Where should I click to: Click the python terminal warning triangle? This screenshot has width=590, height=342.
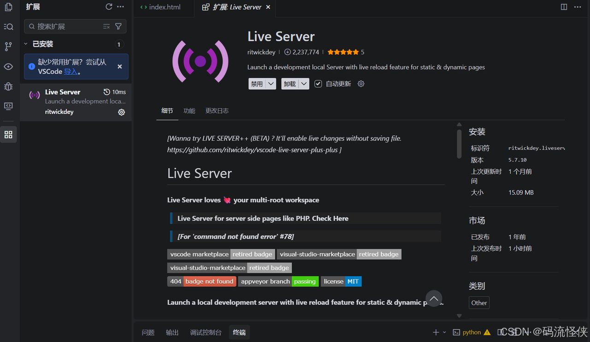pos(487,332)
